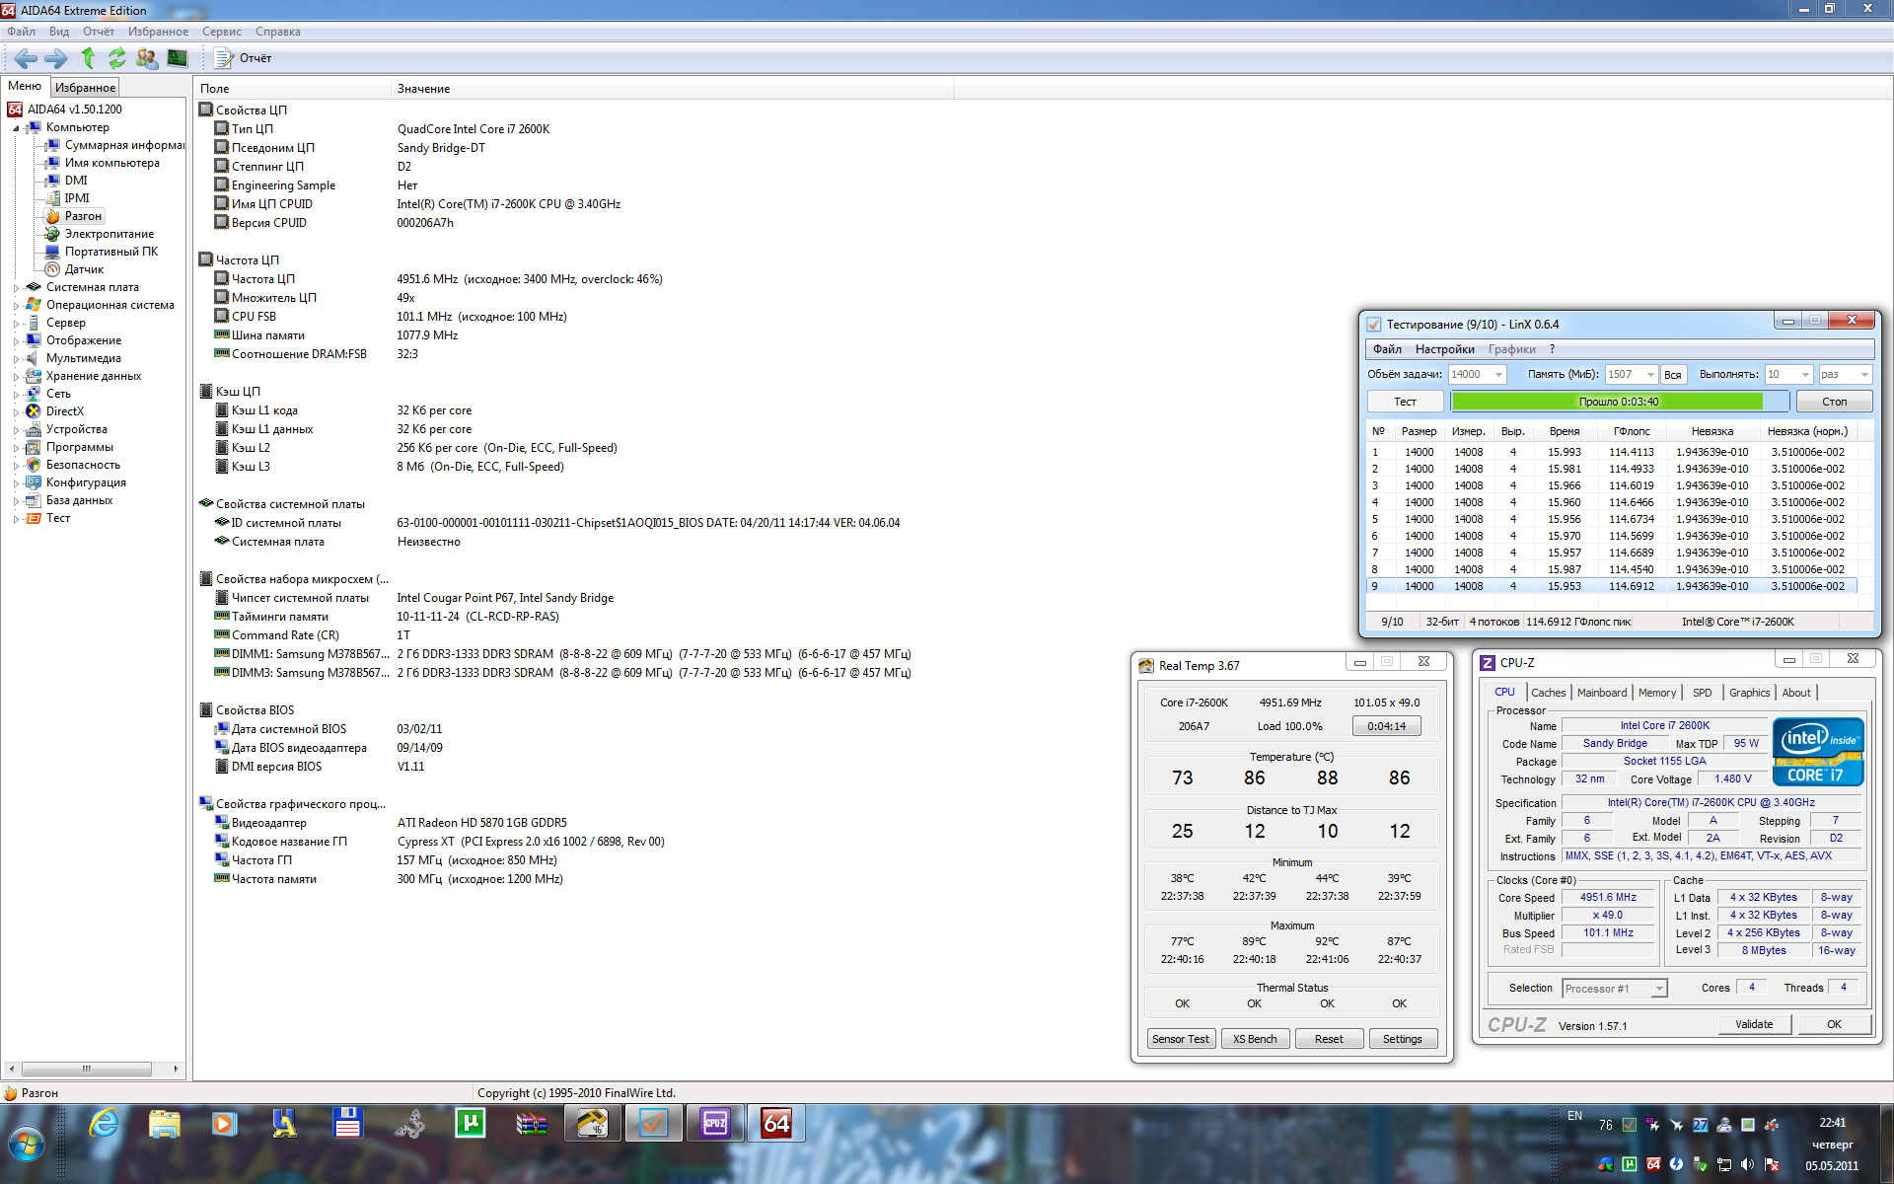Select AIDA64 v1.50.1200 root node

point(65,110)
